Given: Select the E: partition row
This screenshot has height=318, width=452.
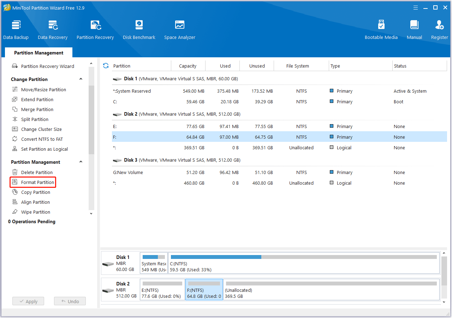Looking at the screenshot, I should (279, 126).
